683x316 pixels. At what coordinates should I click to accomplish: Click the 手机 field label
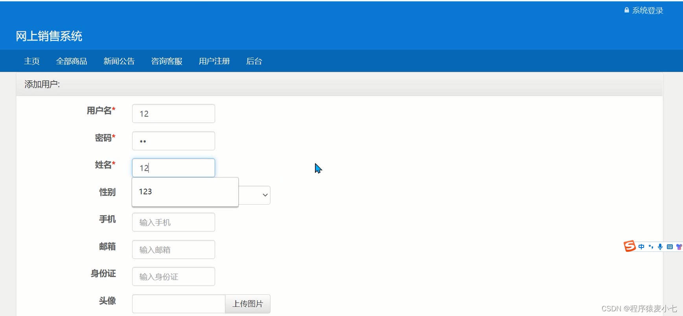point(107,219)
